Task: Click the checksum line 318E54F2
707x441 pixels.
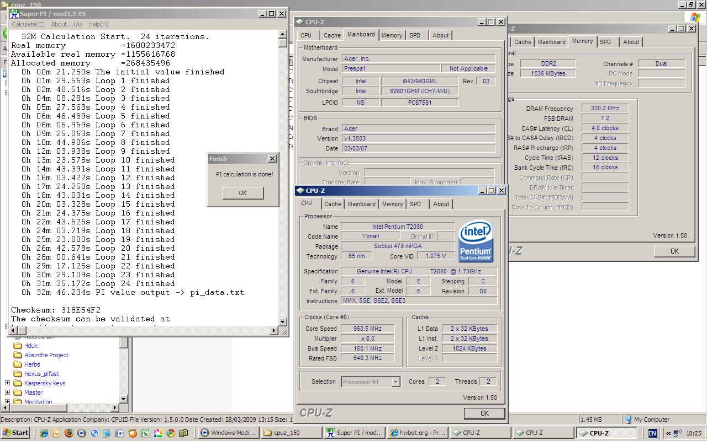Action: 56,310
